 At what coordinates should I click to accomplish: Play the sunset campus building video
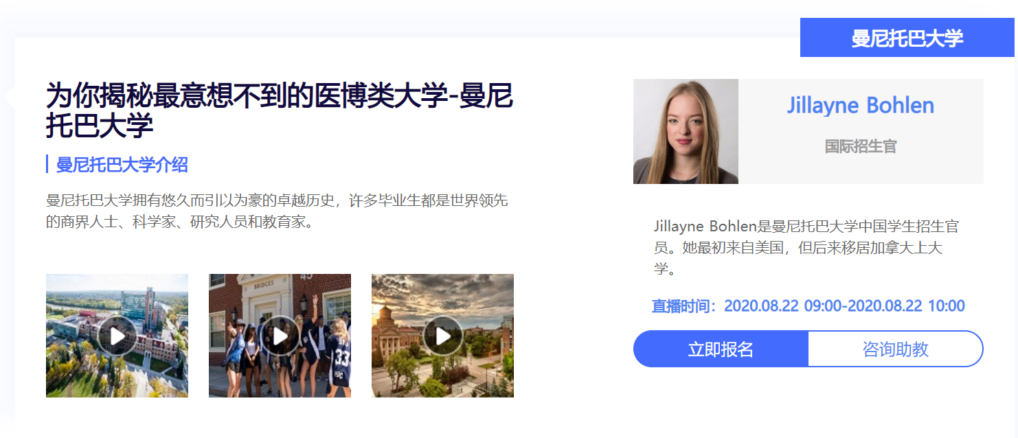click(442, 336)
